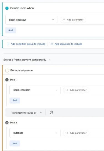Screen dimensions: 104x151
Task: Click the Step 2 number badge
Action: [7, 123]
